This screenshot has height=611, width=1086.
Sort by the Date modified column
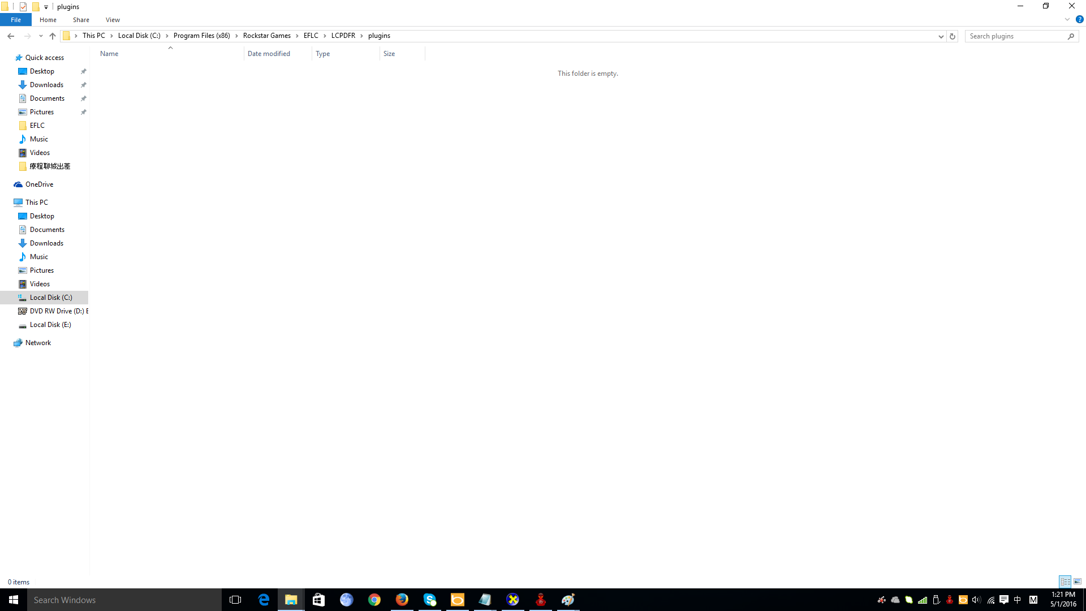[269, 54]
